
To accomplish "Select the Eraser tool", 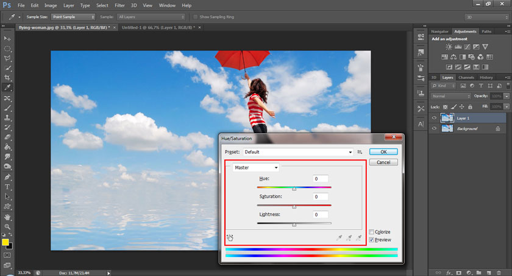I will (x=7, y=137).
